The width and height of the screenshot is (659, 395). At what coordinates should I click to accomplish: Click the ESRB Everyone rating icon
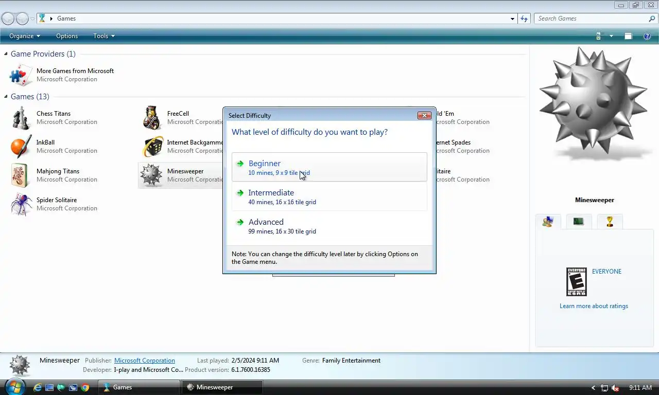[x=577, y=281]
